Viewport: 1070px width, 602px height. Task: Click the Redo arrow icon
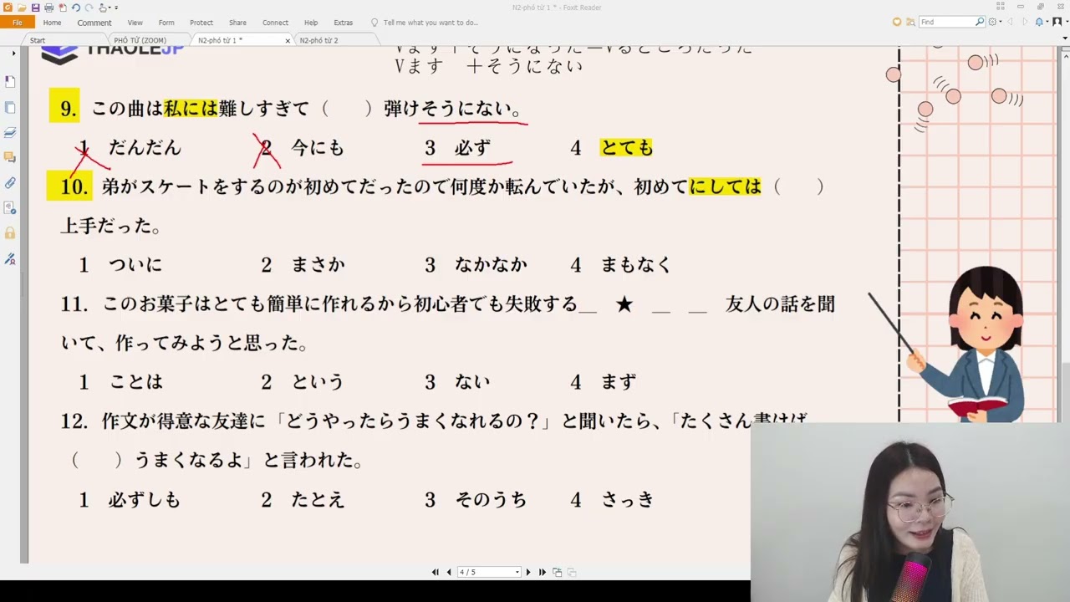point(89,8)
